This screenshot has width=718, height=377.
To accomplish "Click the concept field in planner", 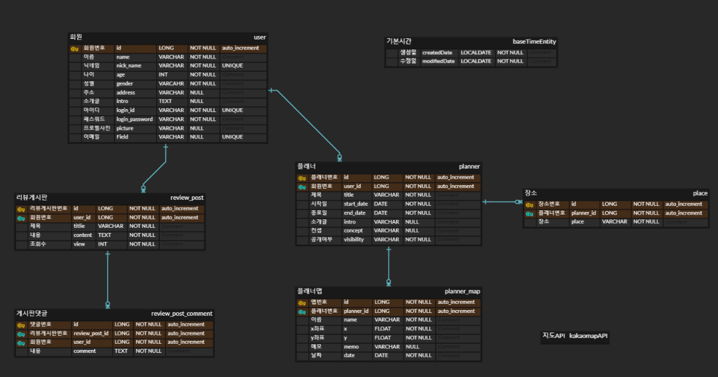I will coord(353,231).
